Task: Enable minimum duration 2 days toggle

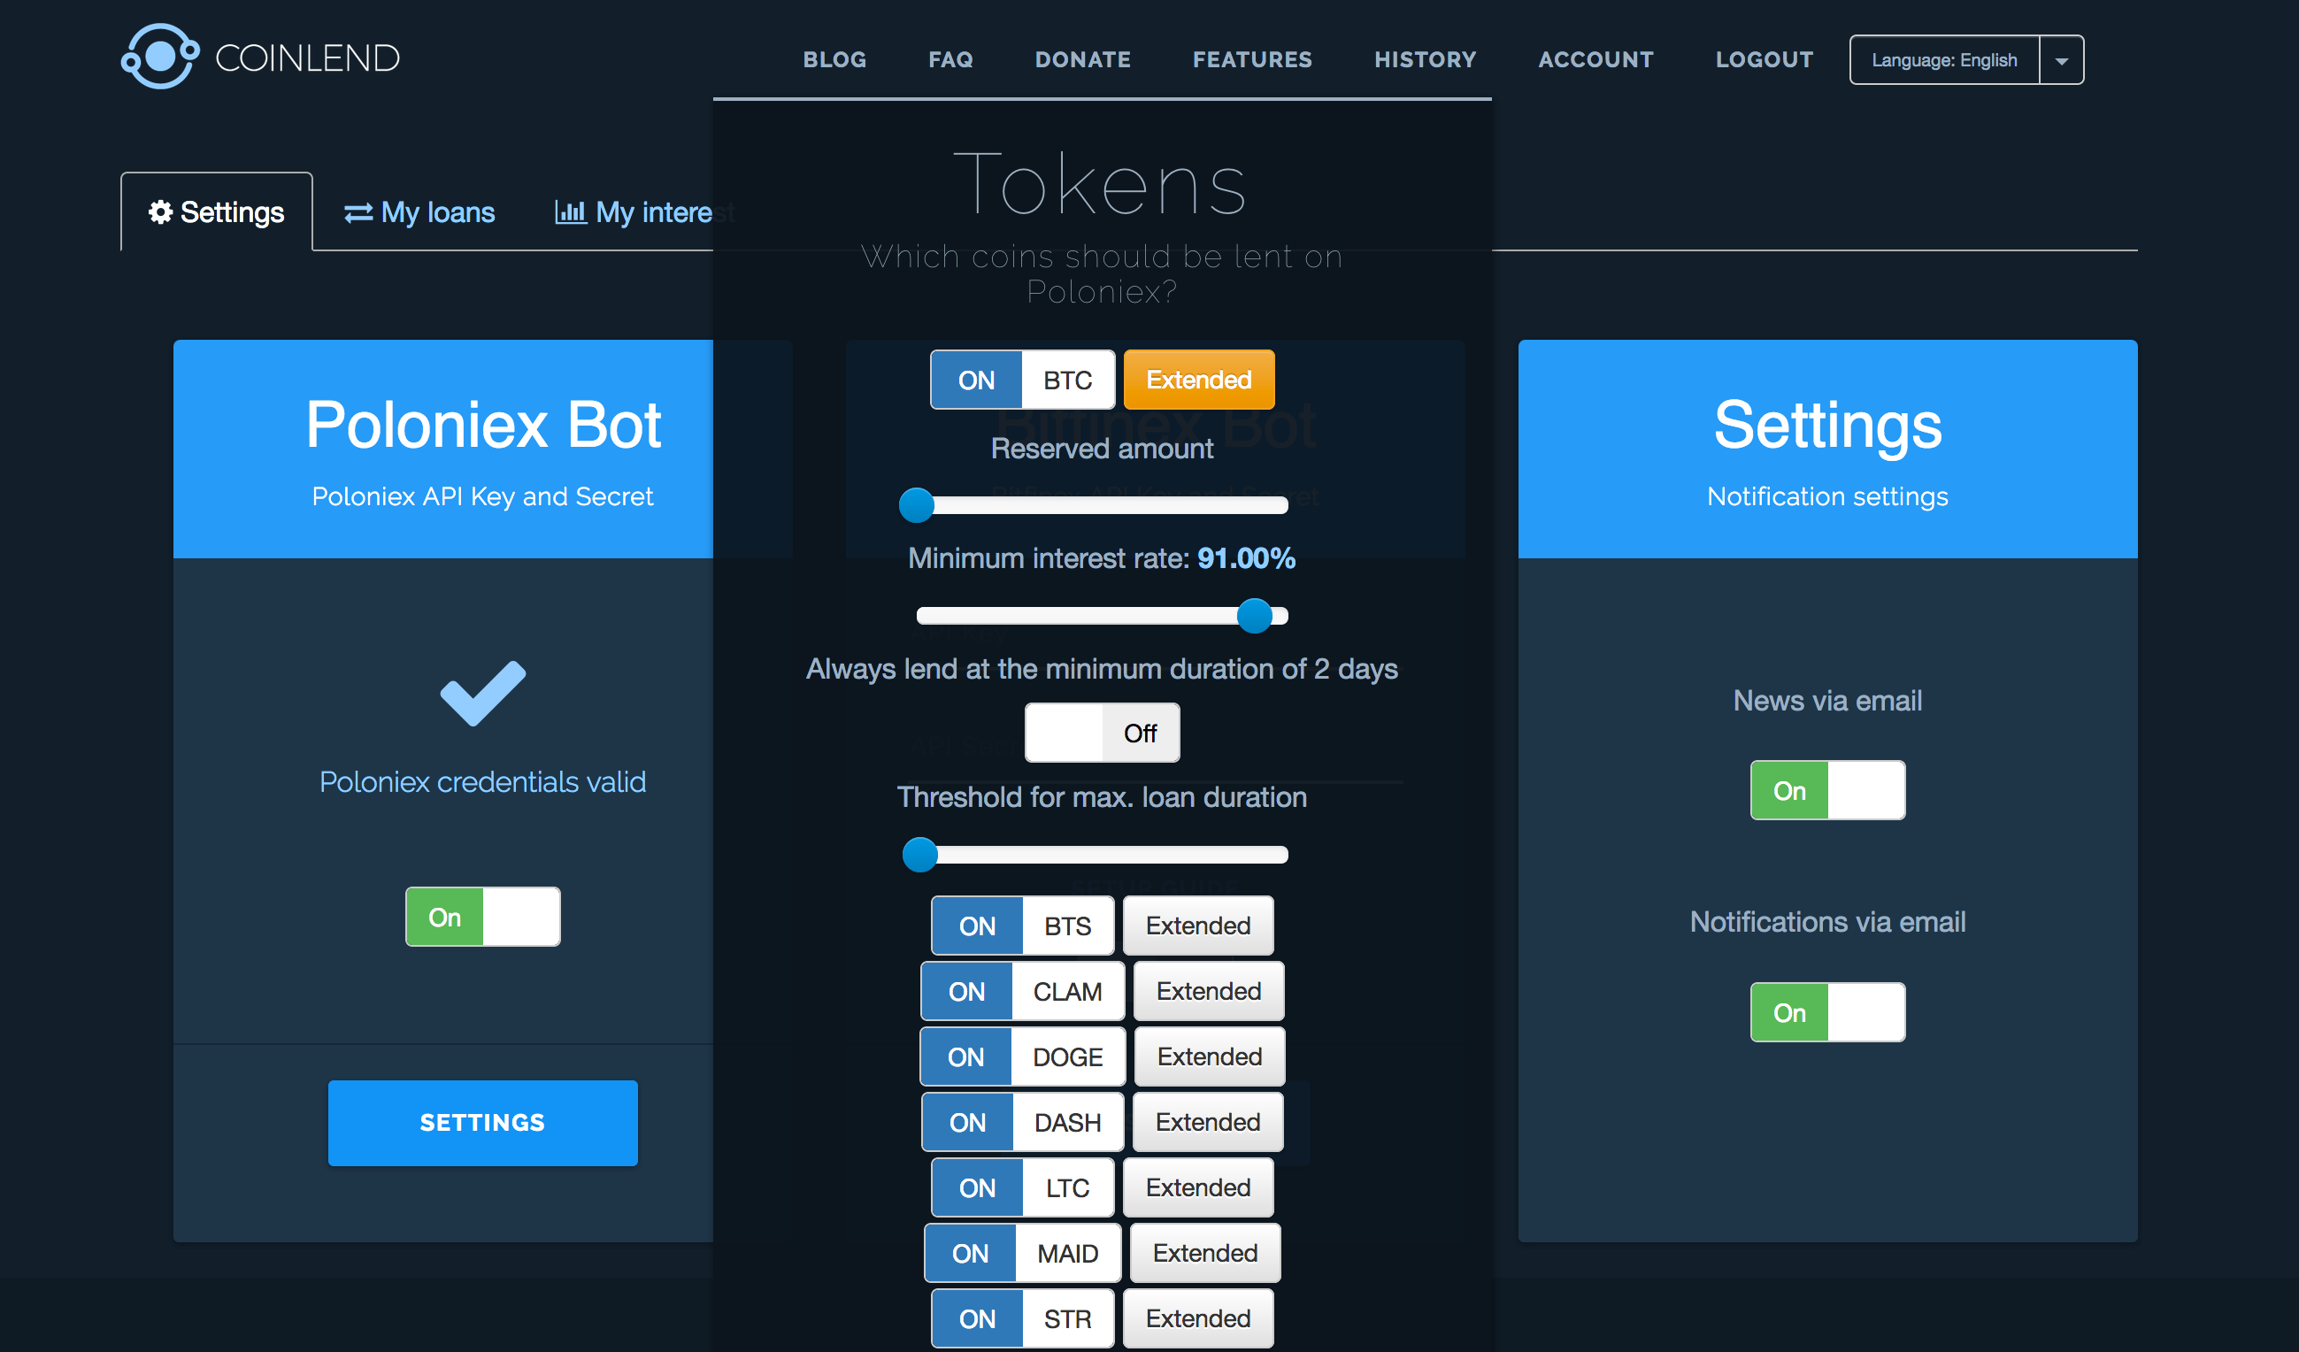Action: 1101,733
